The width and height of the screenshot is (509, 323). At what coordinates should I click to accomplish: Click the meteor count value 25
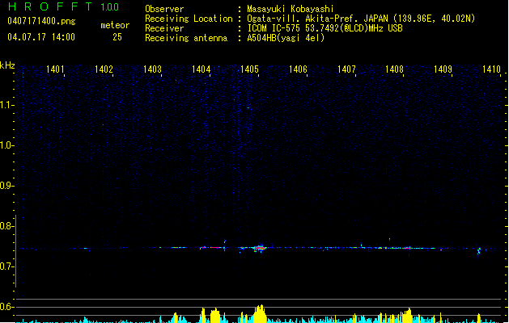(x=117, y=37)
